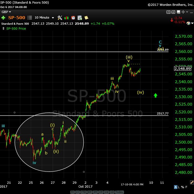Click the green plus add indicator icon
Viewport: 194px width, 194px height.
point(3,18)
